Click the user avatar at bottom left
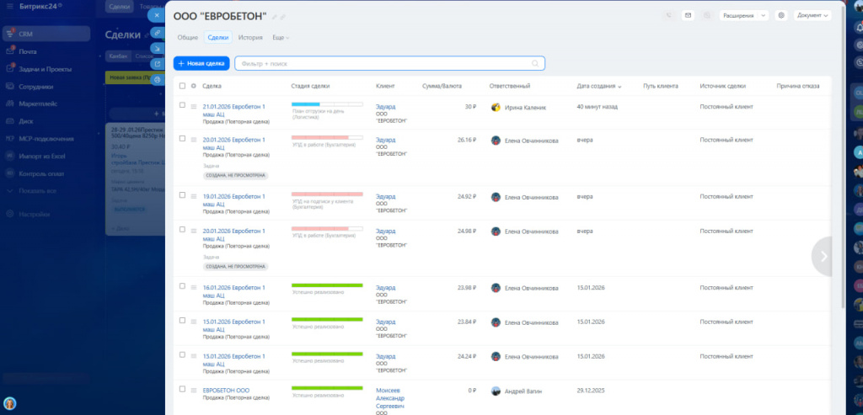Viewport: 863px width, 415px height. click(9, 404)
